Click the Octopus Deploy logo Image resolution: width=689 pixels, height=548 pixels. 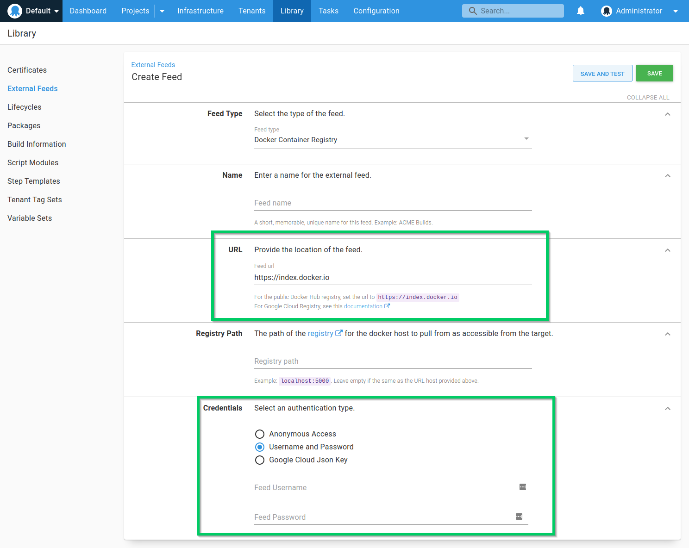click(15, 11)
